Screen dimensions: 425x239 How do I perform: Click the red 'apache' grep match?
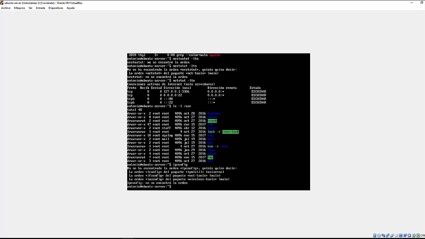click(215, 55)
